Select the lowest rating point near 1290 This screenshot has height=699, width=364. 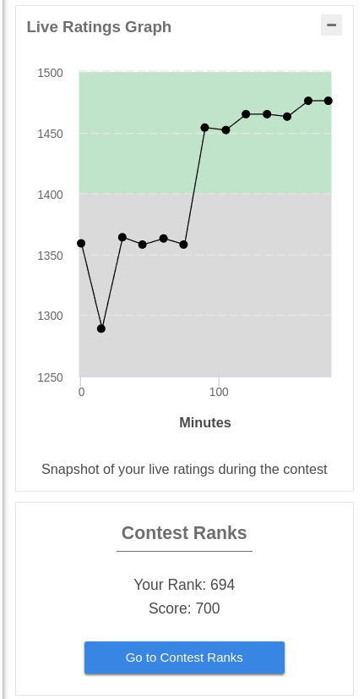tap(101, 328)
